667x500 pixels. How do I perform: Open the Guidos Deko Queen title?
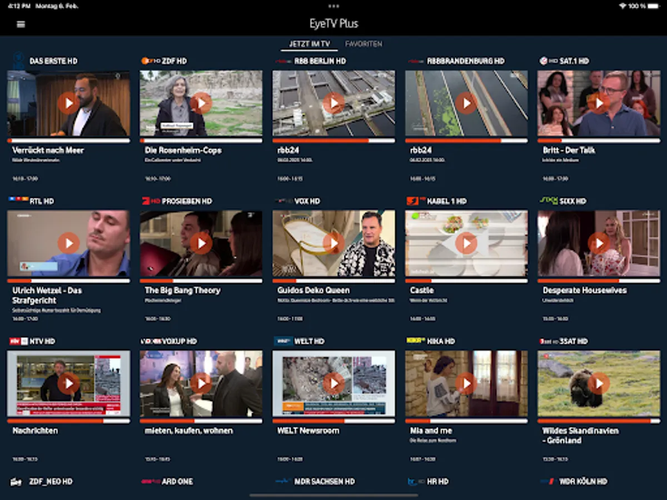click(313, 291)
